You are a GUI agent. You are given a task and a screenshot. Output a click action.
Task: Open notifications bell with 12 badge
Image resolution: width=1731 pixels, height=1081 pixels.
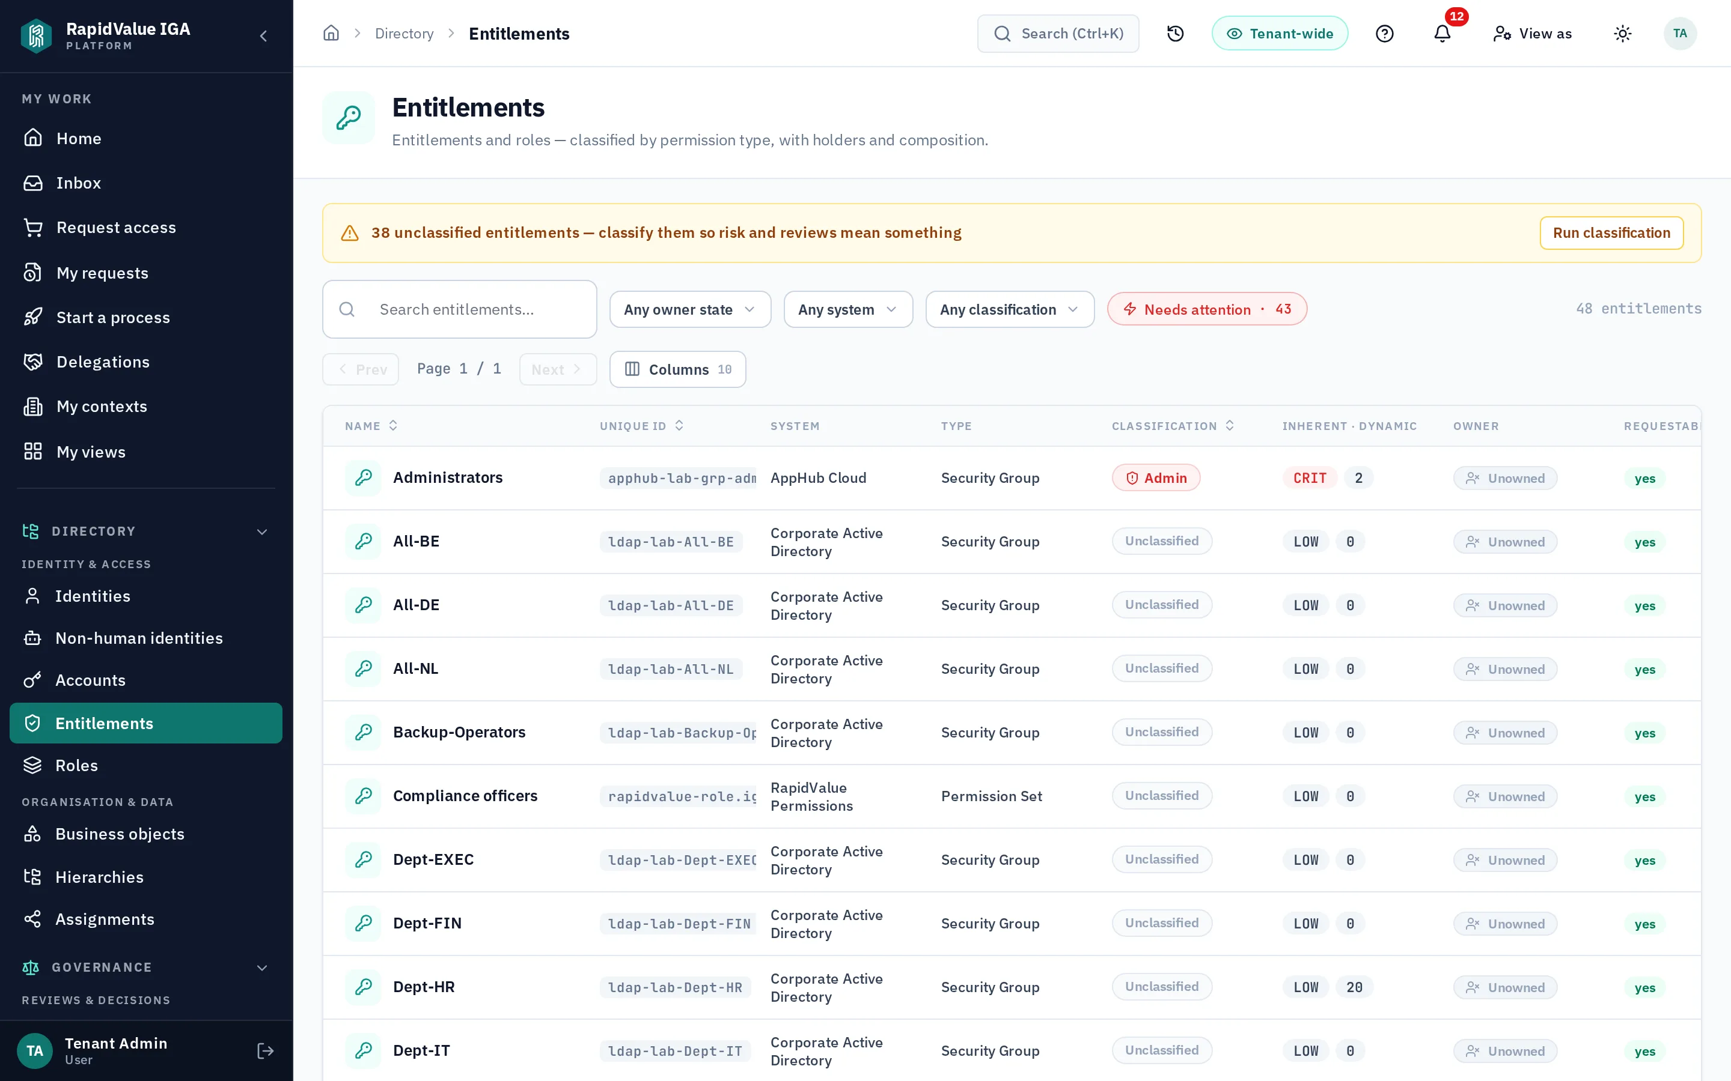click(1442, 34)
